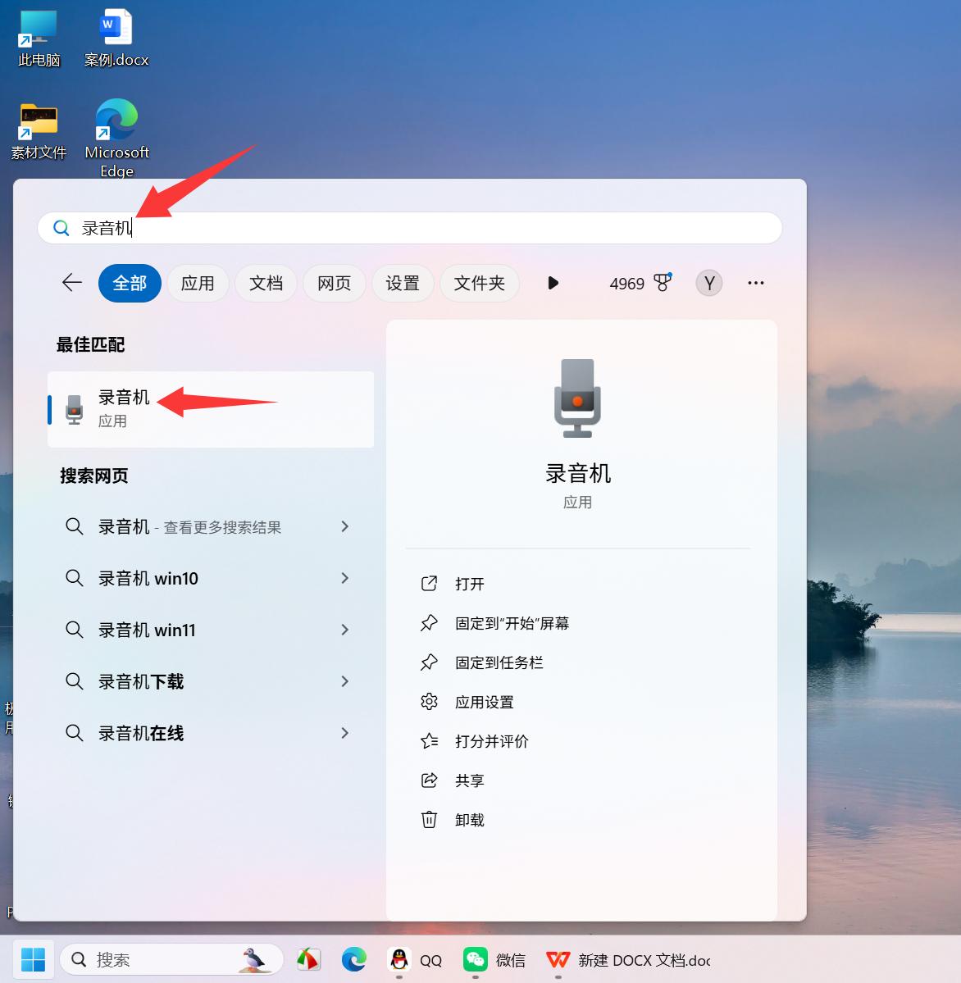Open the 录音机 best match result
This screenshot has height=983, width=961.
pyautogui.click(x=211, y=409)
